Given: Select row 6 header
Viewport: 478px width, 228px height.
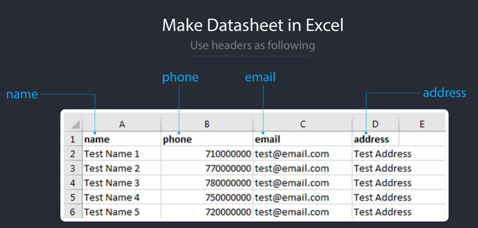Looking at the screenshot, I should [x=73, y=212].
